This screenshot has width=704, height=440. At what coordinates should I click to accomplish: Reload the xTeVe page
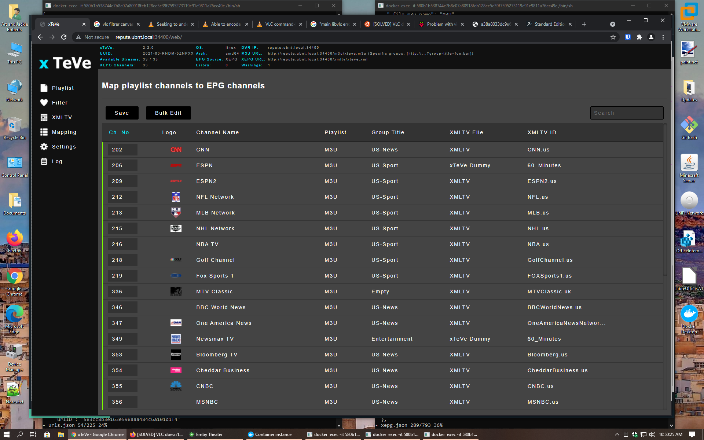click(64, 37)
